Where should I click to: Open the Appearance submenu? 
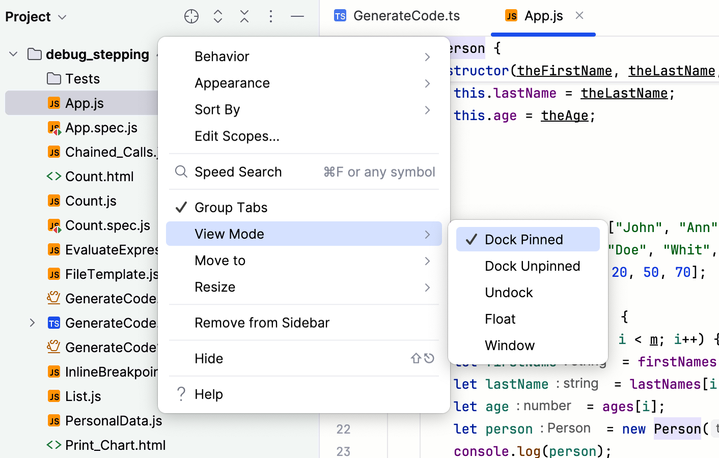232,83
